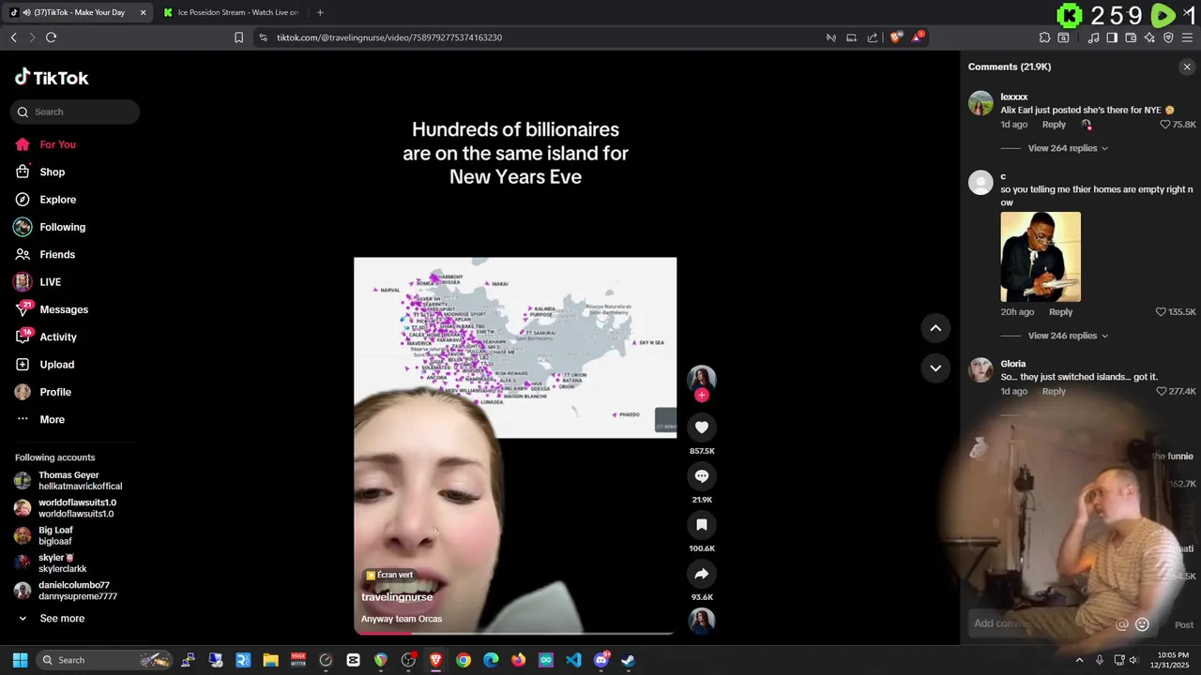
Task: Open image in c's comment
Action: pos(1041,257)
